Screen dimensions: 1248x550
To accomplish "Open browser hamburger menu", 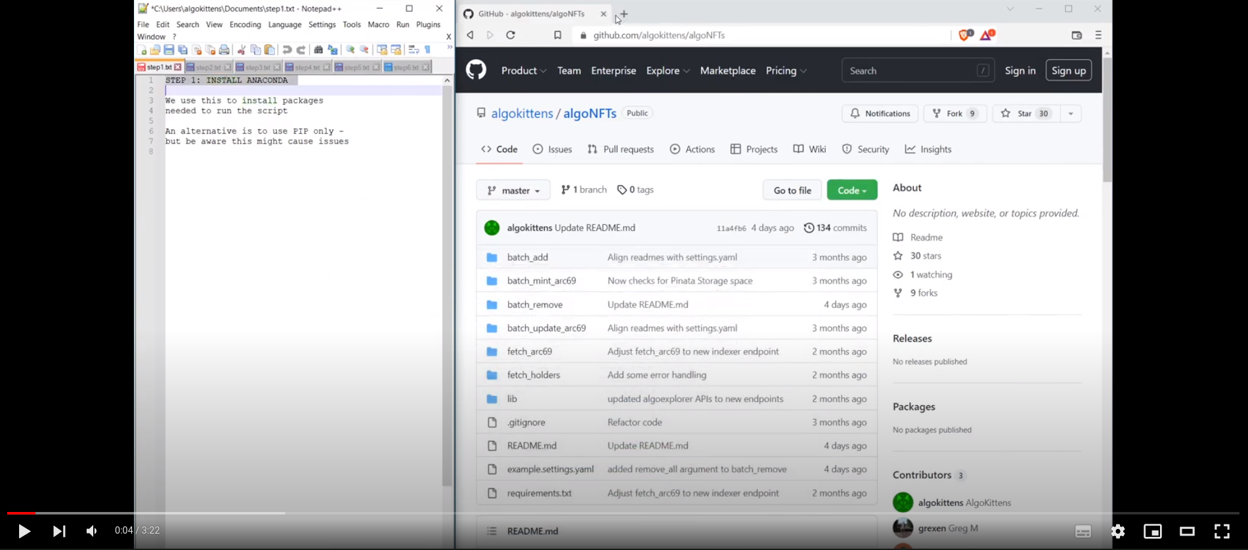I will pos(1098,35).
